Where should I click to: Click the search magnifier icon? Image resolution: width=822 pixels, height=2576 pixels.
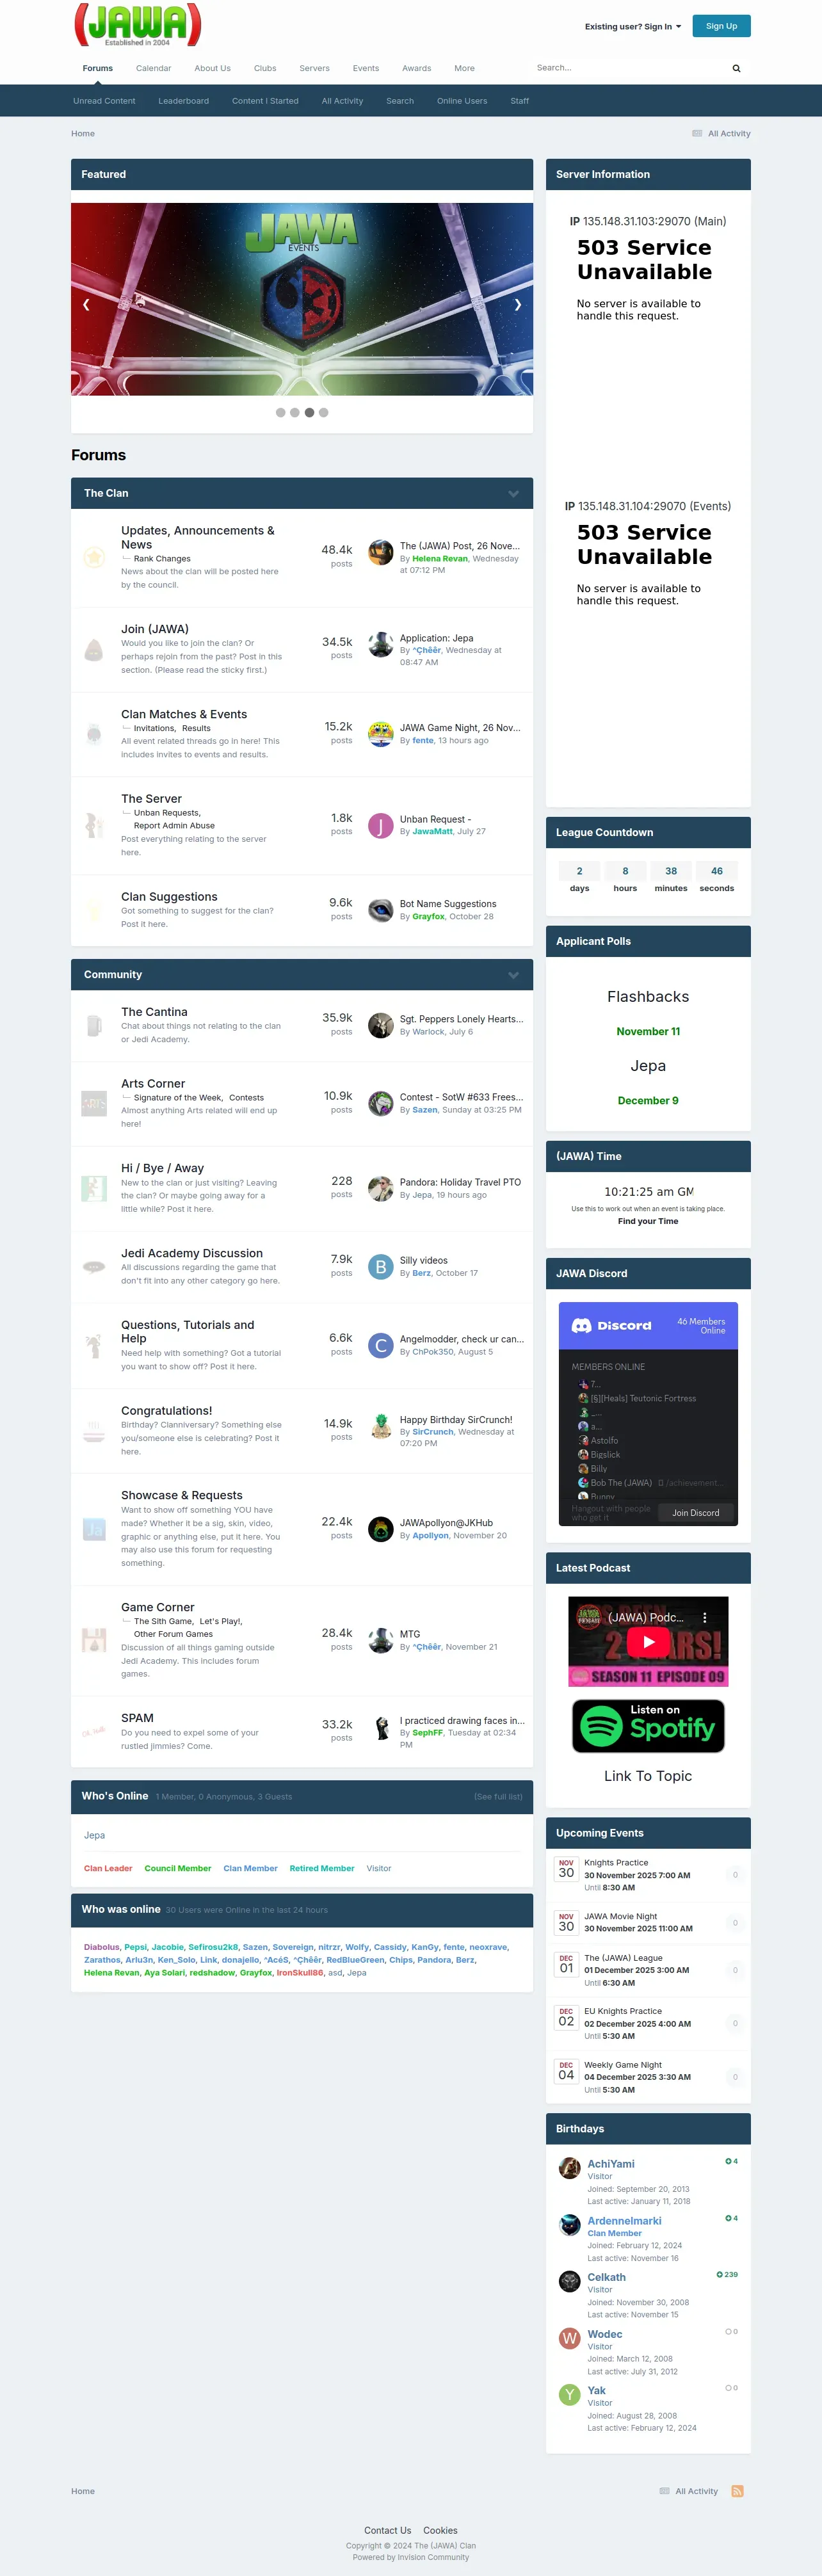737,69
